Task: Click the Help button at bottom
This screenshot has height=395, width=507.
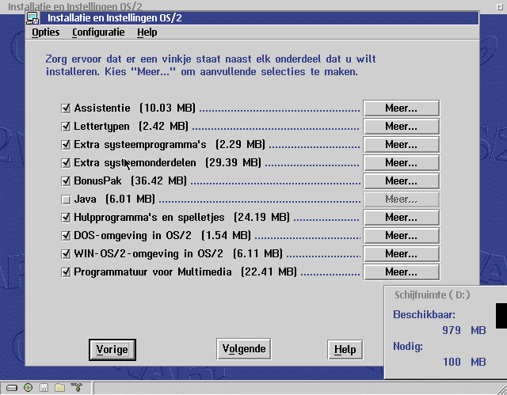Action: 345,350
